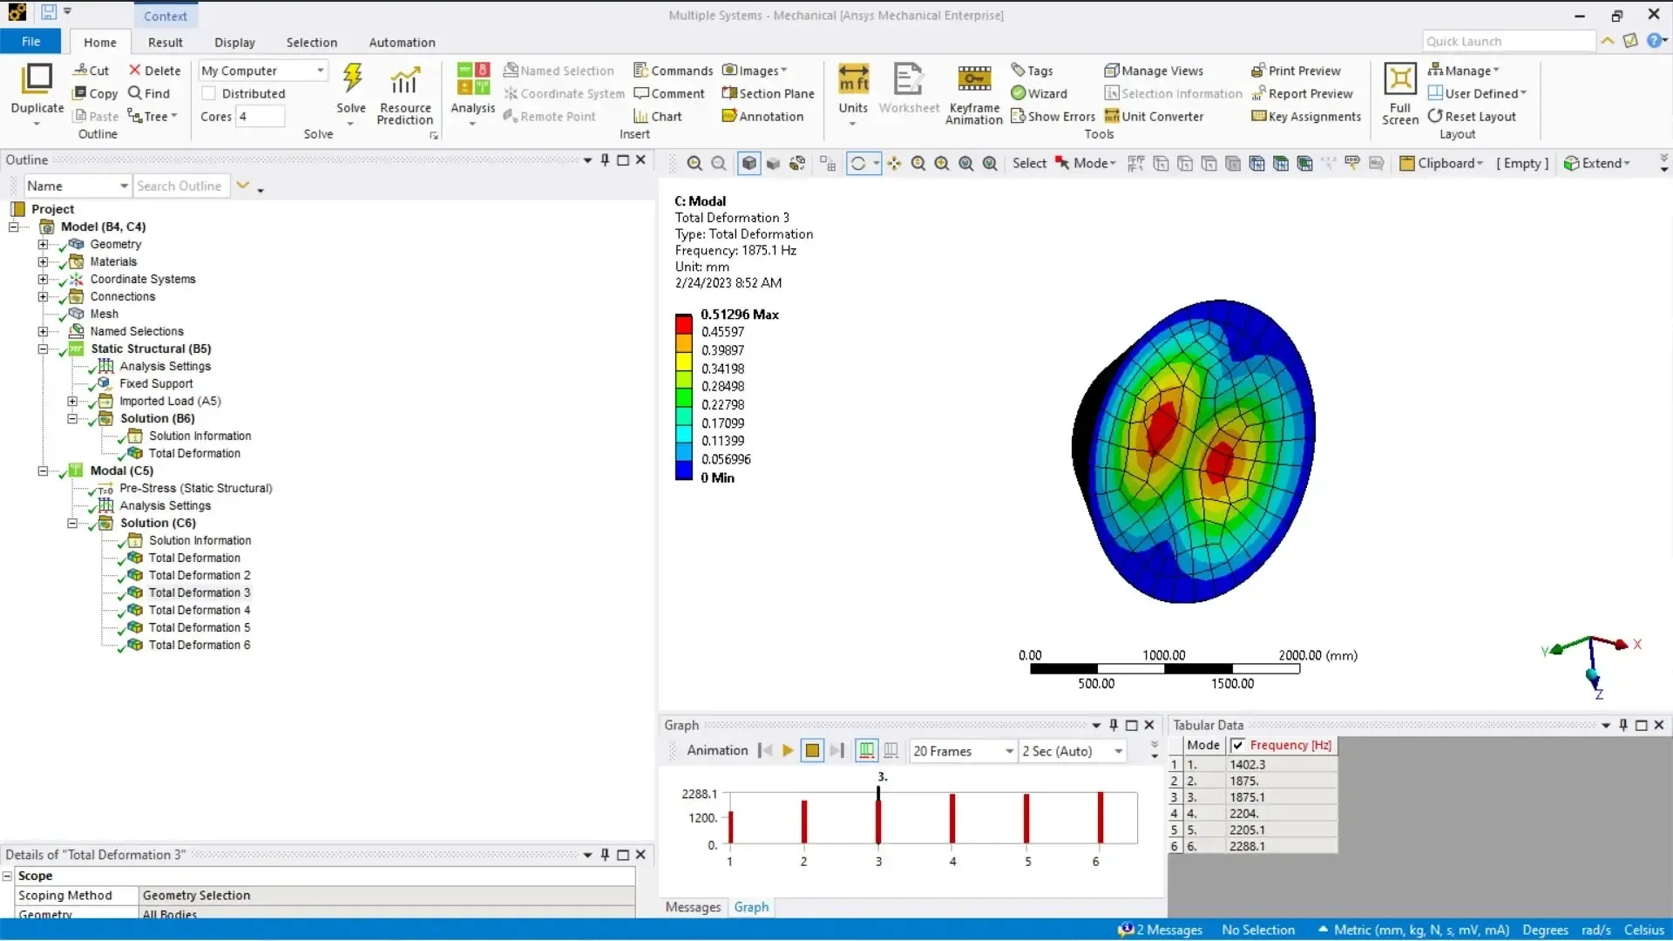Toggle distributed frames mode in Animation bar
Image resolution: width=1673 pixels, height=941 pixels.
point(867,751)
